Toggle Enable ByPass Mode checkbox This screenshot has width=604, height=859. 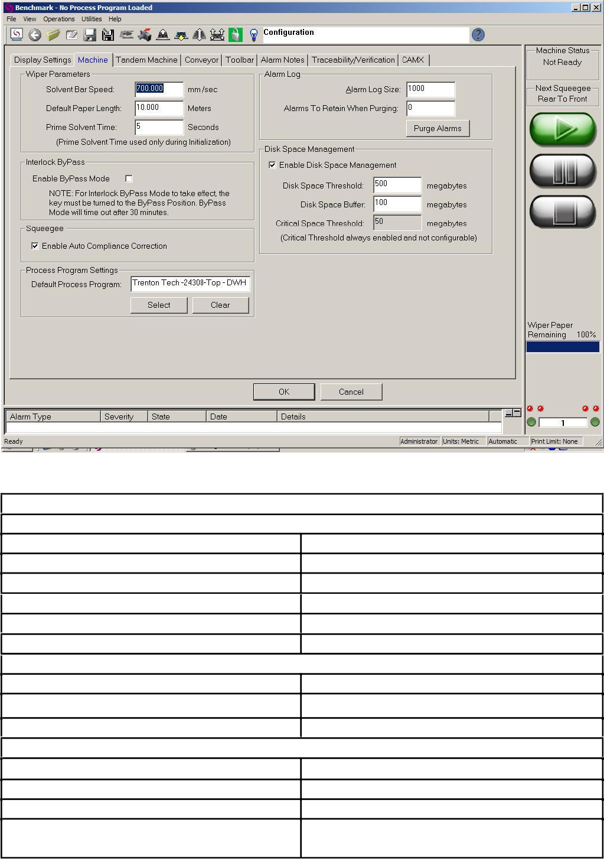point(129,178)
